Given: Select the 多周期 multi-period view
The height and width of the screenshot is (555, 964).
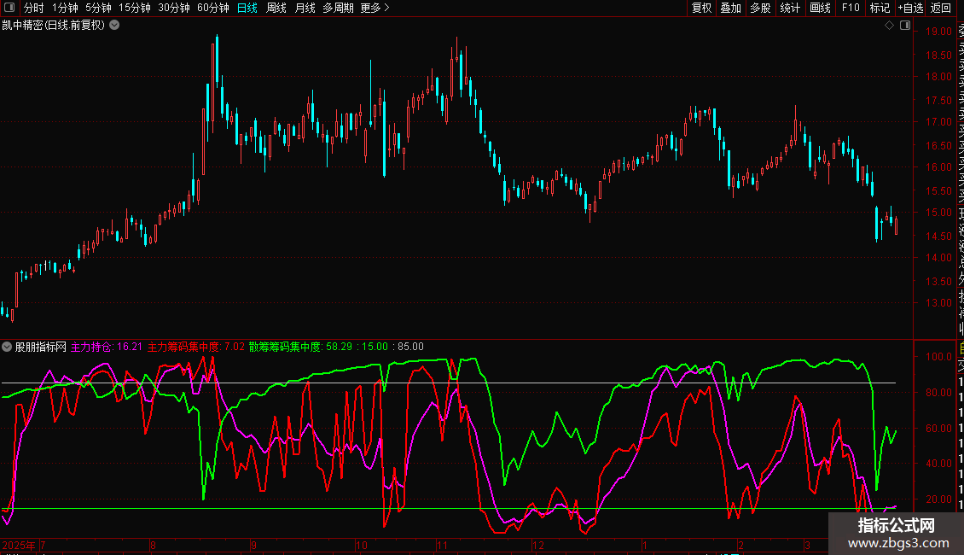Looking at the screenshot, I should 338,8.
